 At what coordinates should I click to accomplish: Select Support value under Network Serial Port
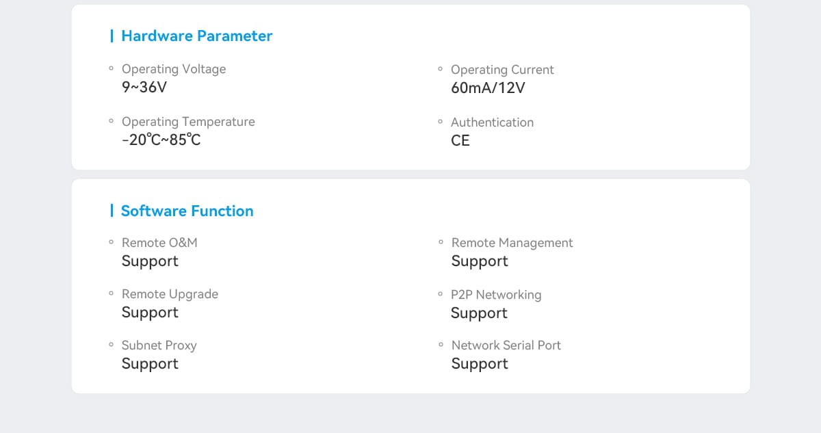(480, 364)
